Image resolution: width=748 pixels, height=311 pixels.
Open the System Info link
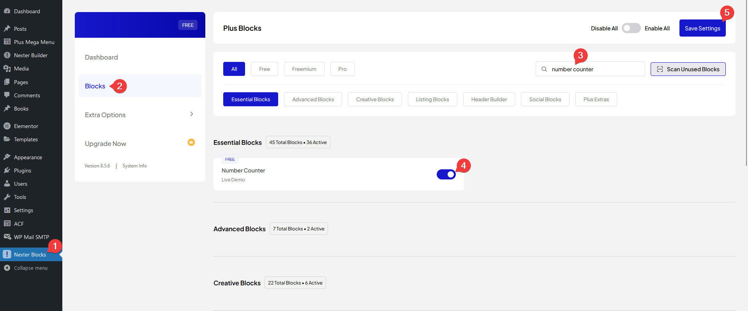(x=134, y=166)
